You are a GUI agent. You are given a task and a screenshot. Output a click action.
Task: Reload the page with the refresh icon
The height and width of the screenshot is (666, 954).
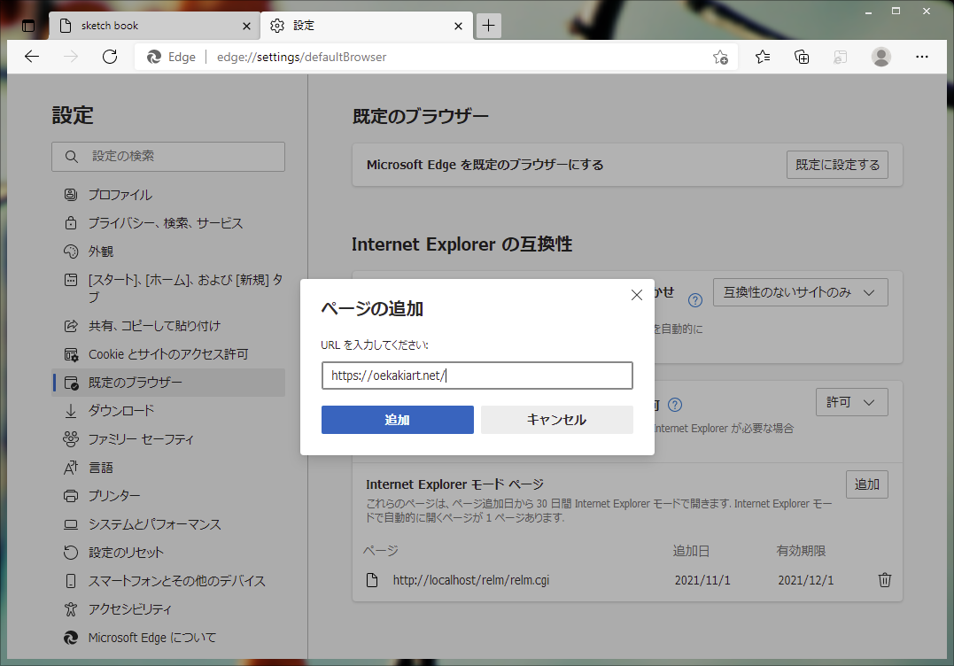tap(110, 57)
